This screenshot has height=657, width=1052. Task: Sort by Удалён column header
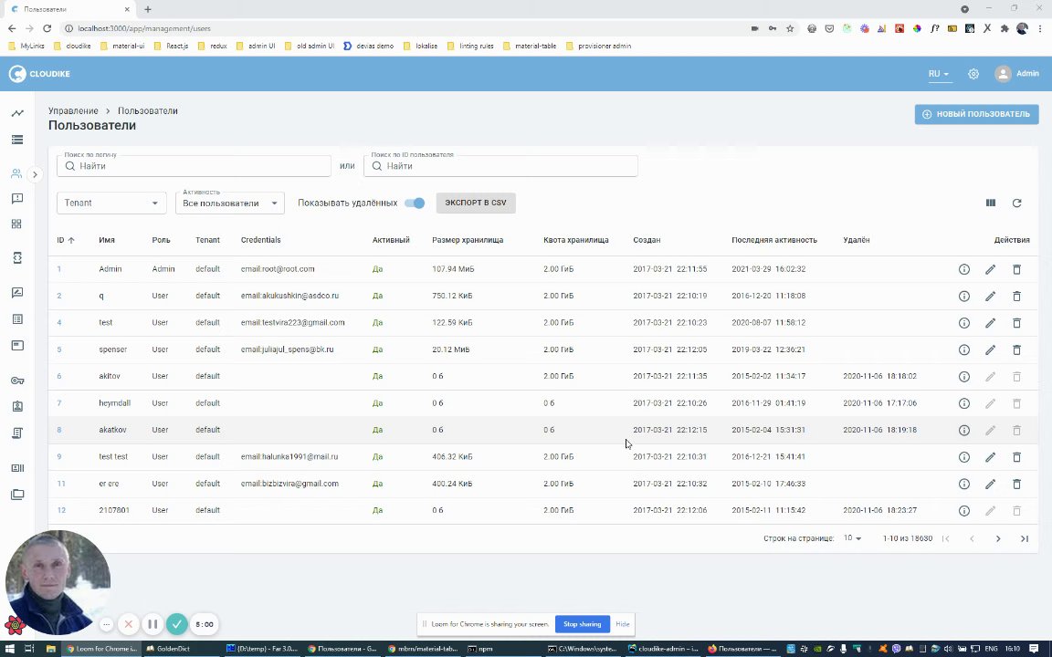click(856, 240)
